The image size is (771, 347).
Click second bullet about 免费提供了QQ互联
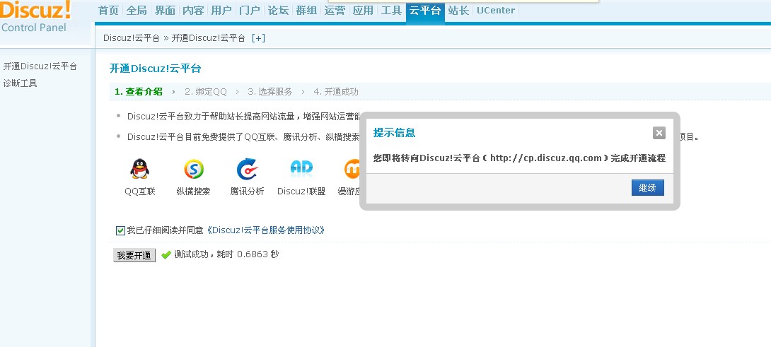244,136
